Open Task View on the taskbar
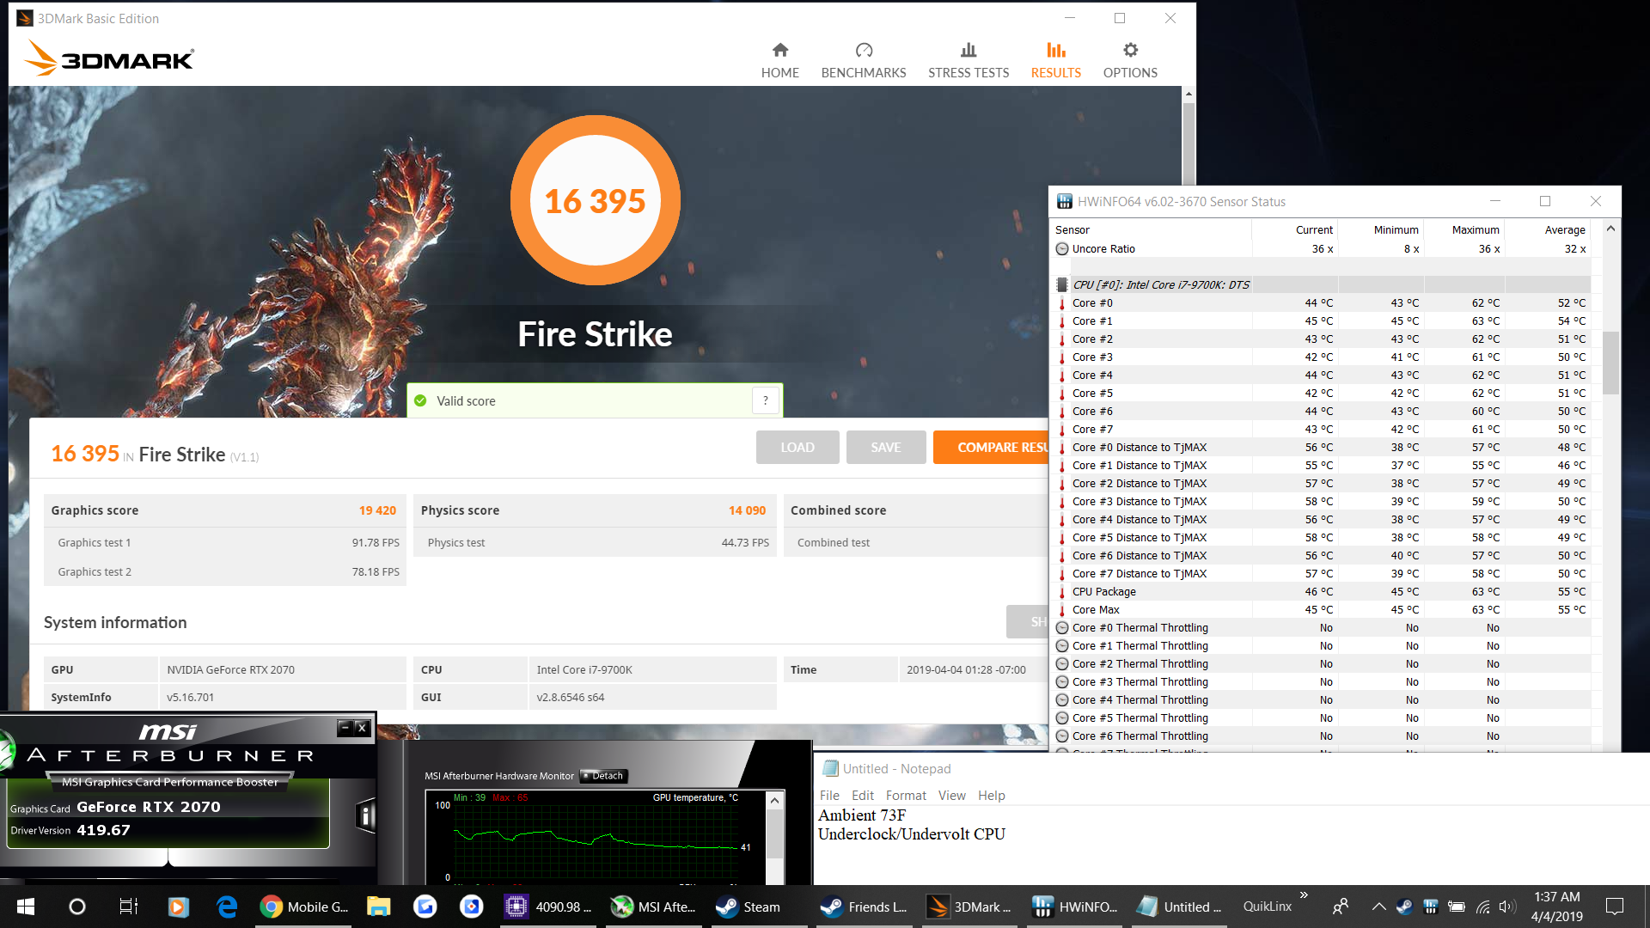Viewport: 1650px width, 928px height. pos(128,907)
